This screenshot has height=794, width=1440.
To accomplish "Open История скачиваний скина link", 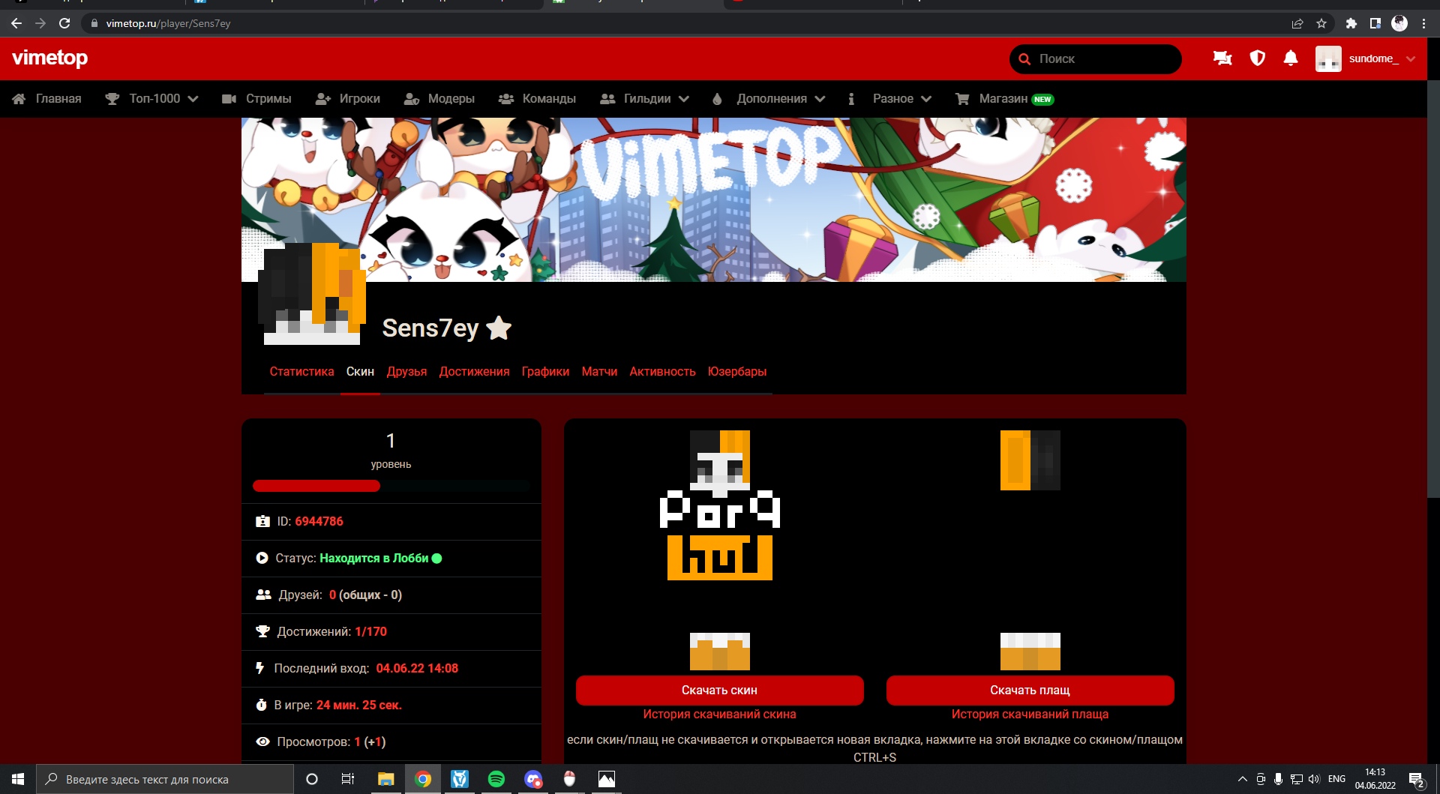I will [719, 715].
